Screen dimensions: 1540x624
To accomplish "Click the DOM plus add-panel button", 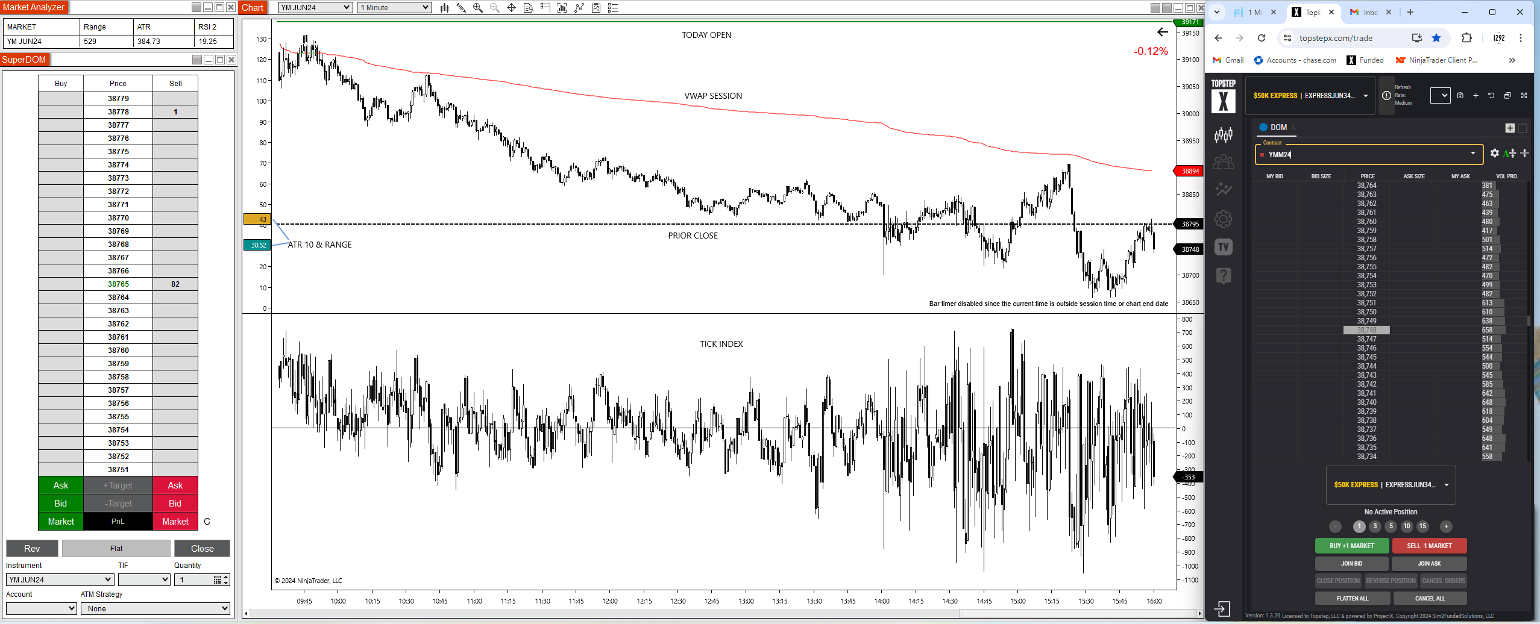I will click(1510, 128).
